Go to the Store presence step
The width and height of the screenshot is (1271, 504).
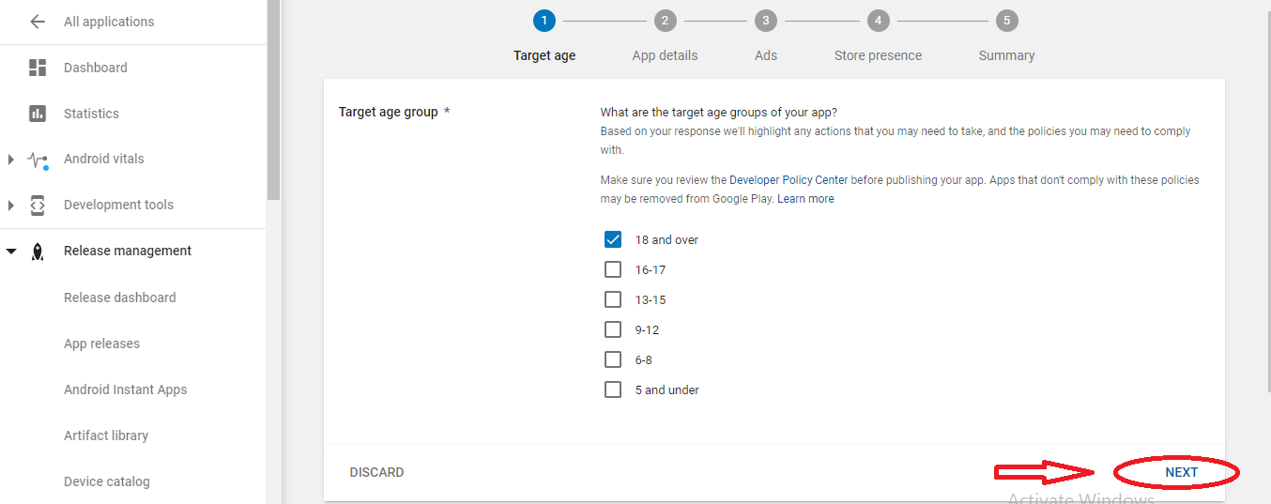click(x=878, y=55)
